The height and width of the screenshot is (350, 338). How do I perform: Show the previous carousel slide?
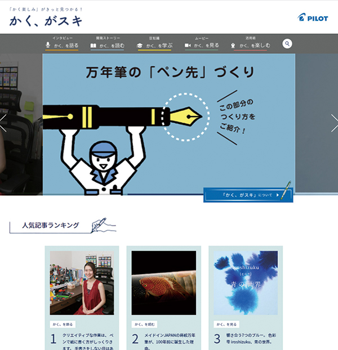tap(3, 123)
